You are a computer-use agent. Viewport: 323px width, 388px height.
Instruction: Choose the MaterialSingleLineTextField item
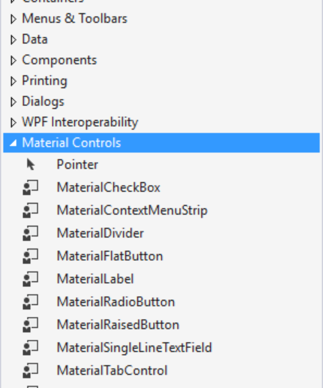134,347
